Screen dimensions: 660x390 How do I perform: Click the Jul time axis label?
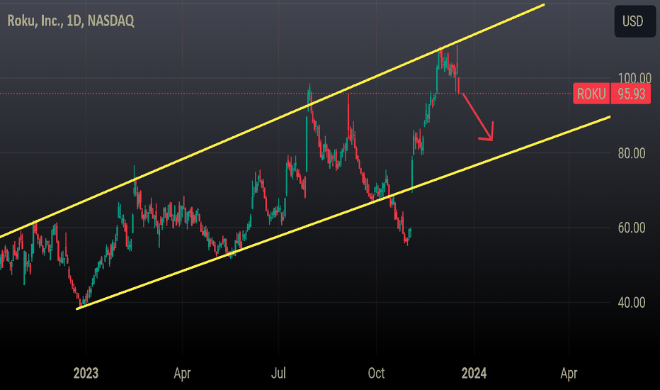pos(278,373)
